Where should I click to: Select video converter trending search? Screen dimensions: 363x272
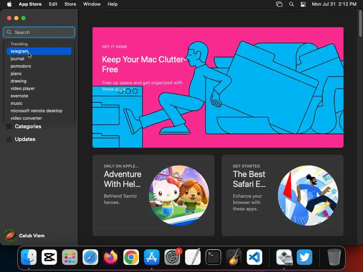point(39,118)
